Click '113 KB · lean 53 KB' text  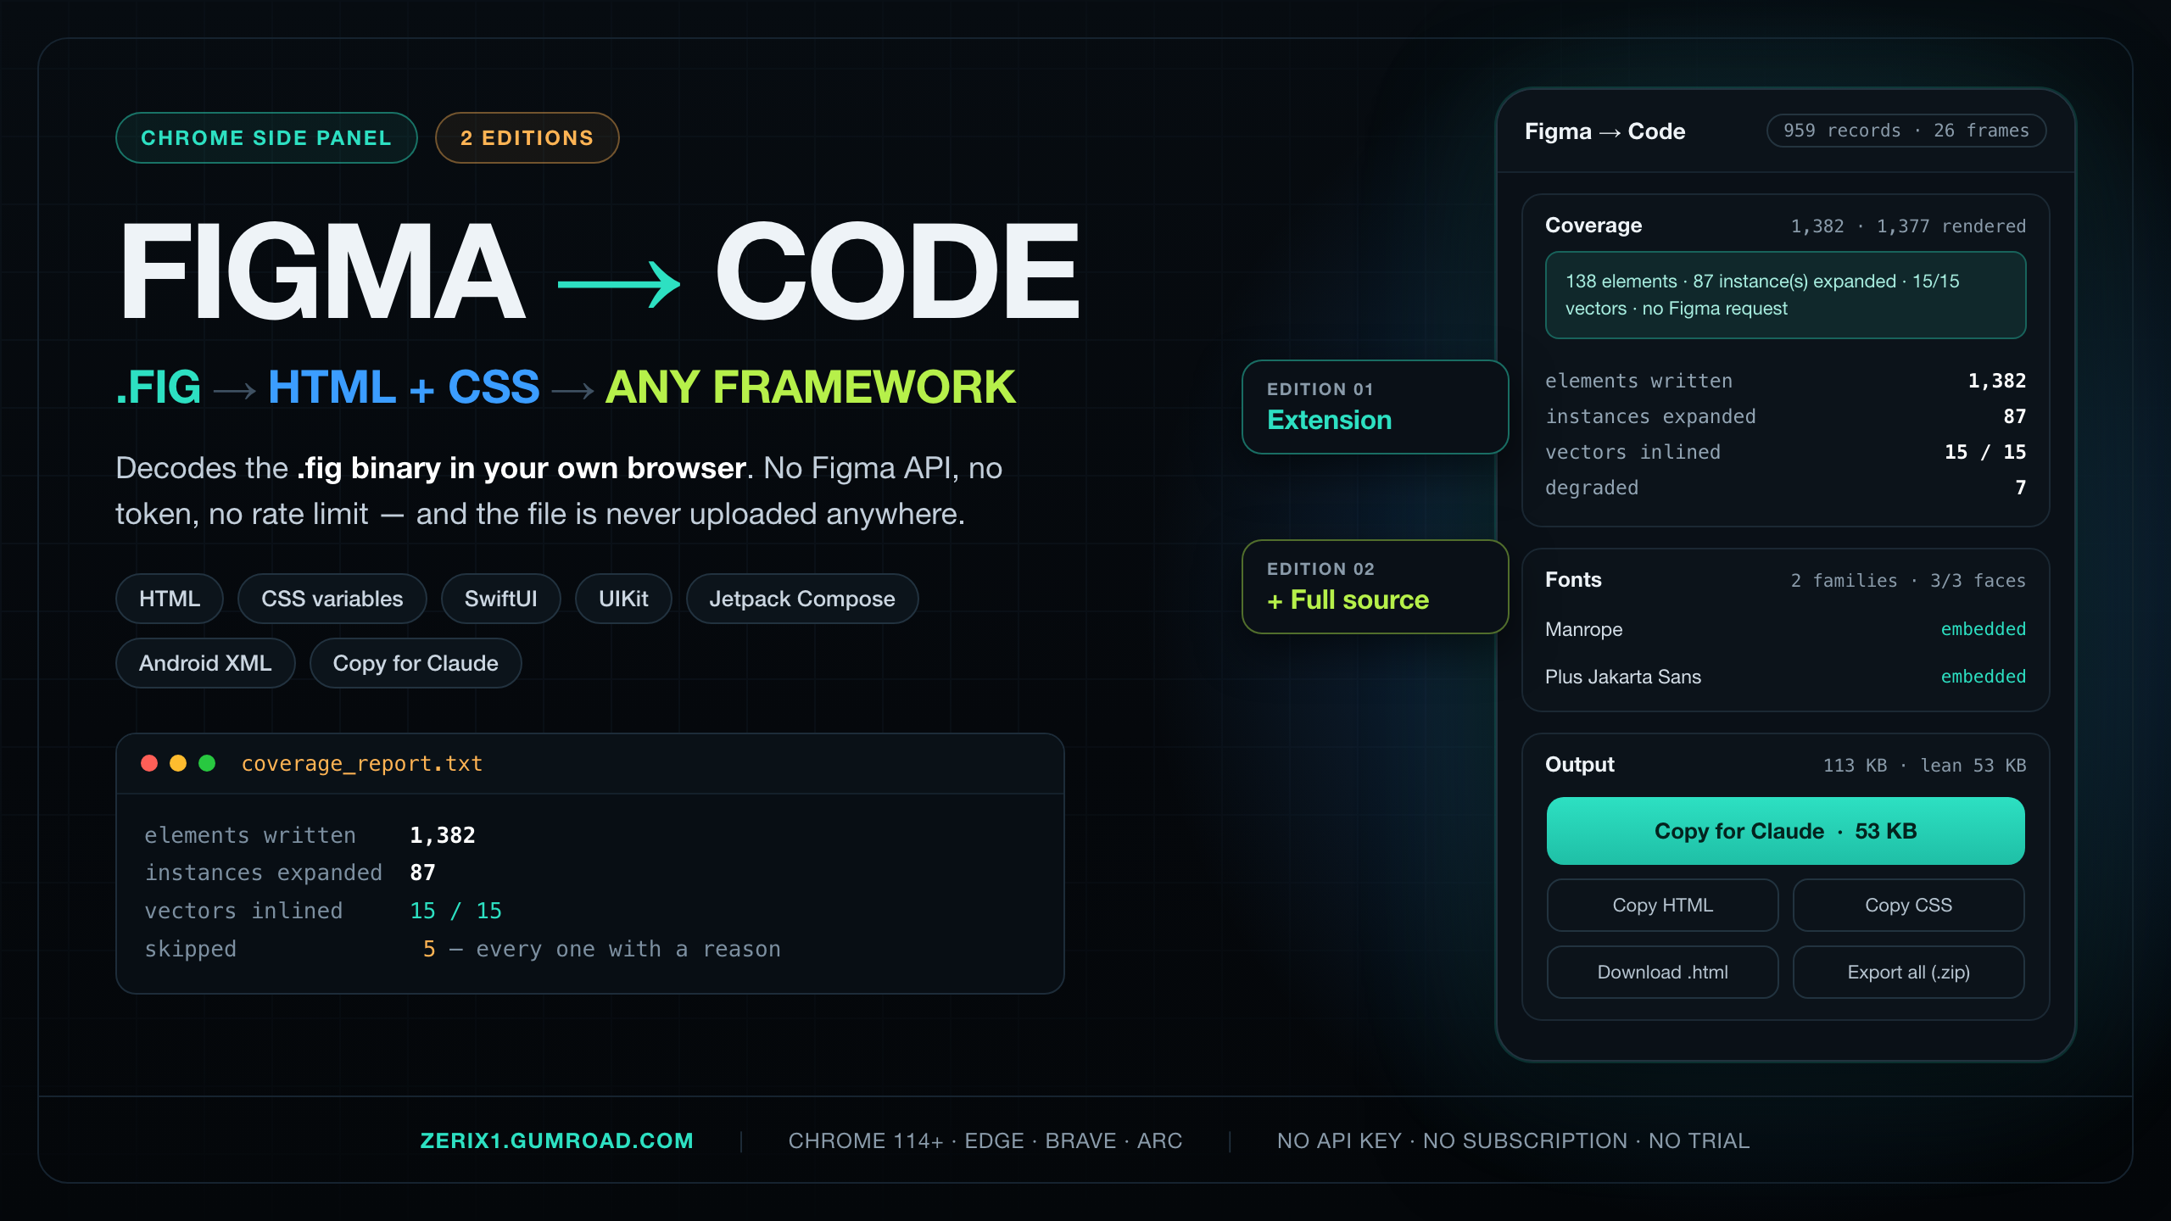tap(1925, 765)
